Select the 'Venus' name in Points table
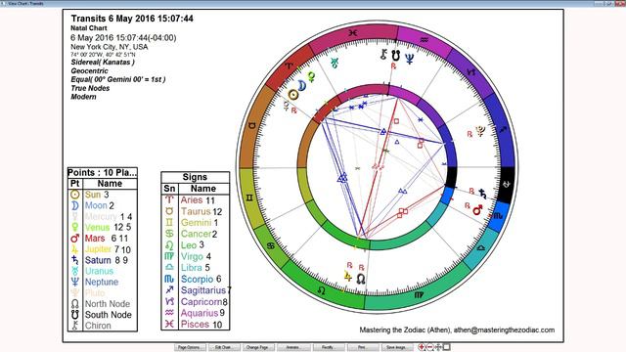 (x=98, y=228)
